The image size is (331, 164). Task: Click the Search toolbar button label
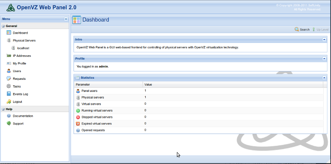pos(305,30)
